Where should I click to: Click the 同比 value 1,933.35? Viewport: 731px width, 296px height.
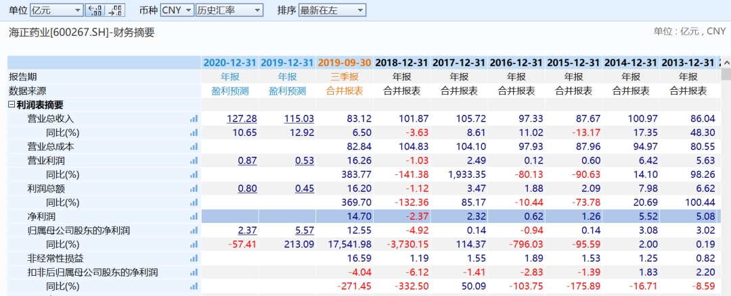466,174
